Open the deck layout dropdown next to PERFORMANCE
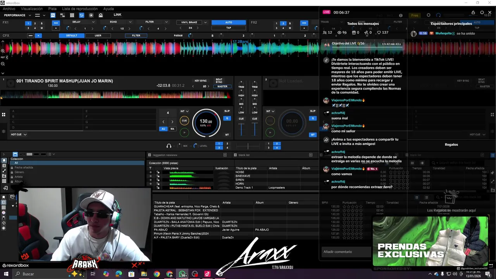Image resolution: width=496 pixels, height=279 pixels. 40,15
